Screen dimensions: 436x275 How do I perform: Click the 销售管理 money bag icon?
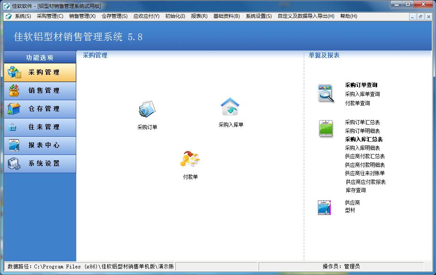click(14, 91)
